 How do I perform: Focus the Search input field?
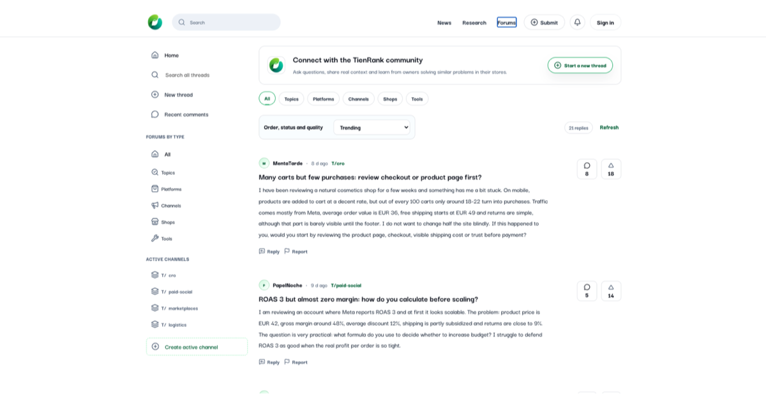tap(227, 22)
